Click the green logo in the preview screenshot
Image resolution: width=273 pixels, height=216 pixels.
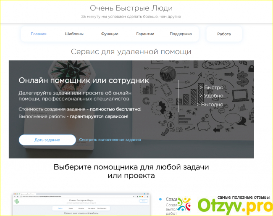17,201
